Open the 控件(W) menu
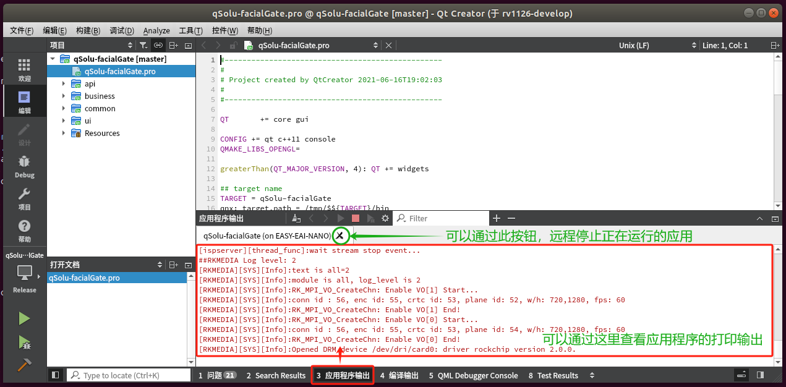 tap(224, 30)
